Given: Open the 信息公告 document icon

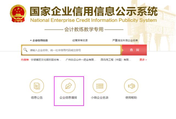Looking at the screenshot, I should [x=37, y=86].
